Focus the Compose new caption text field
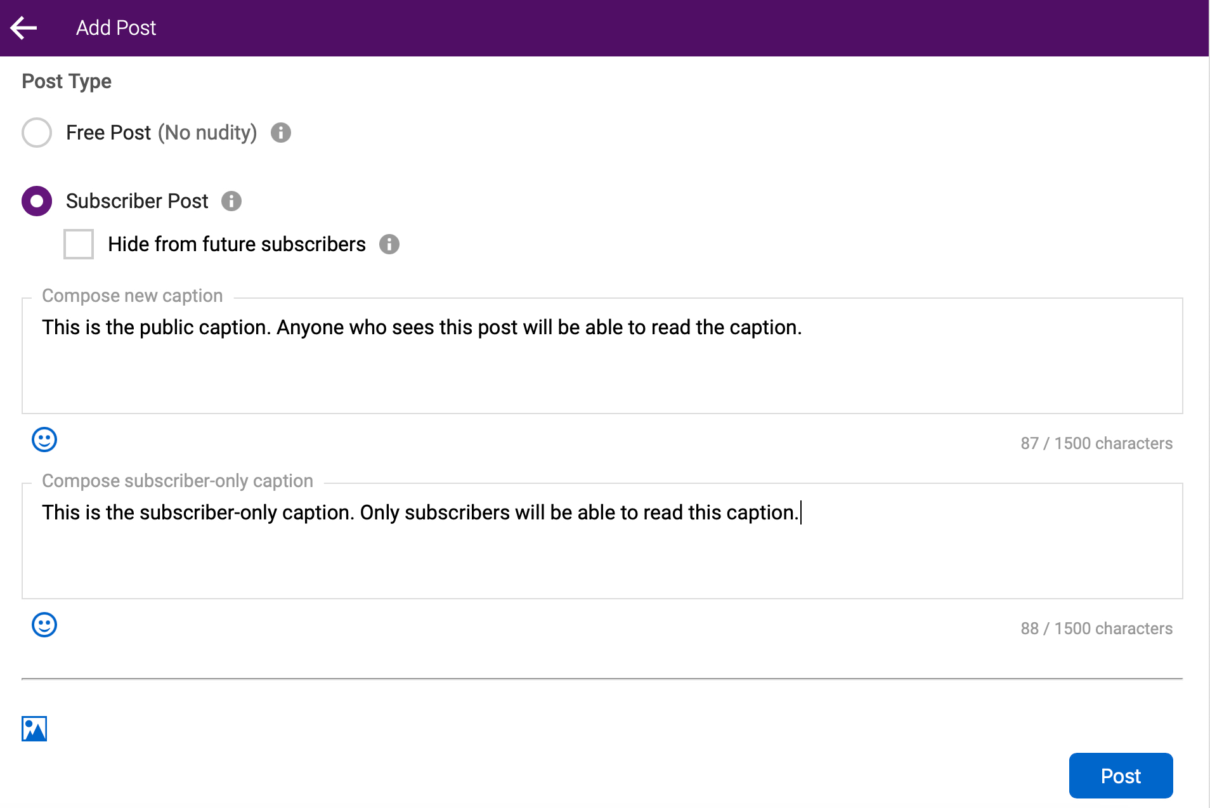This screenshot has height=808, width=1210. click(x=602, y=356)
